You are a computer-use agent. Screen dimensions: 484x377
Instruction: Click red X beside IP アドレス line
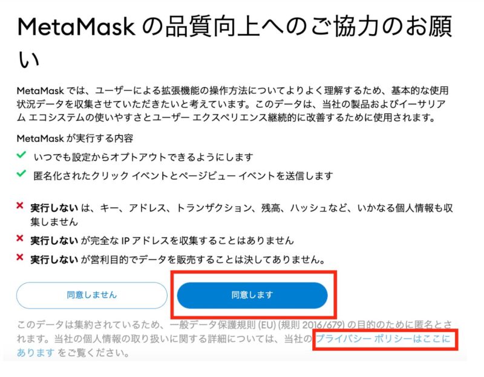point(20,238)
